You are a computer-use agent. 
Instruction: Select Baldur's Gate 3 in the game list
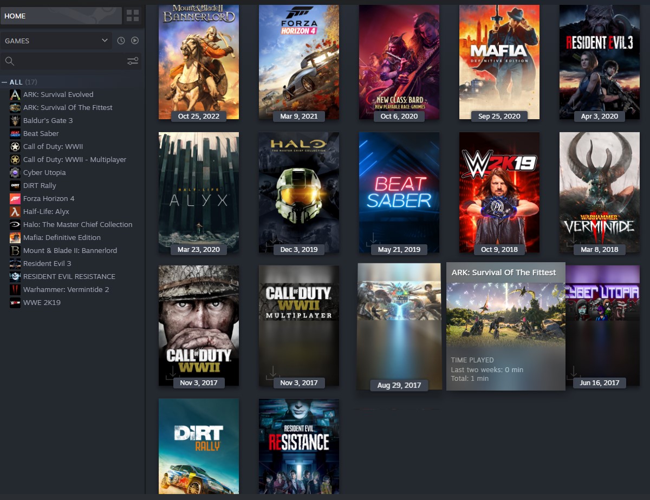tap(48, 121)
